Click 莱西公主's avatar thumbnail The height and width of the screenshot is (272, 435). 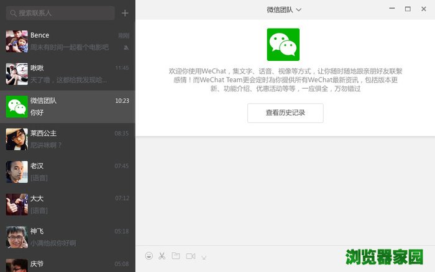pyautogui.click(x=17, y=139)
